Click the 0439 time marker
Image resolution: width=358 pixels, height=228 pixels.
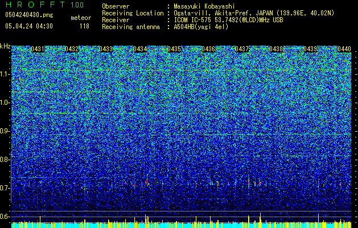[x=310, y=49]
